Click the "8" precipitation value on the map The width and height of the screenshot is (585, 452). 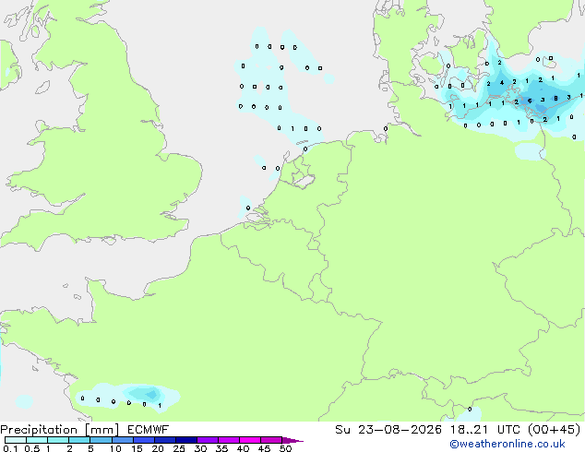coord(555,99)
